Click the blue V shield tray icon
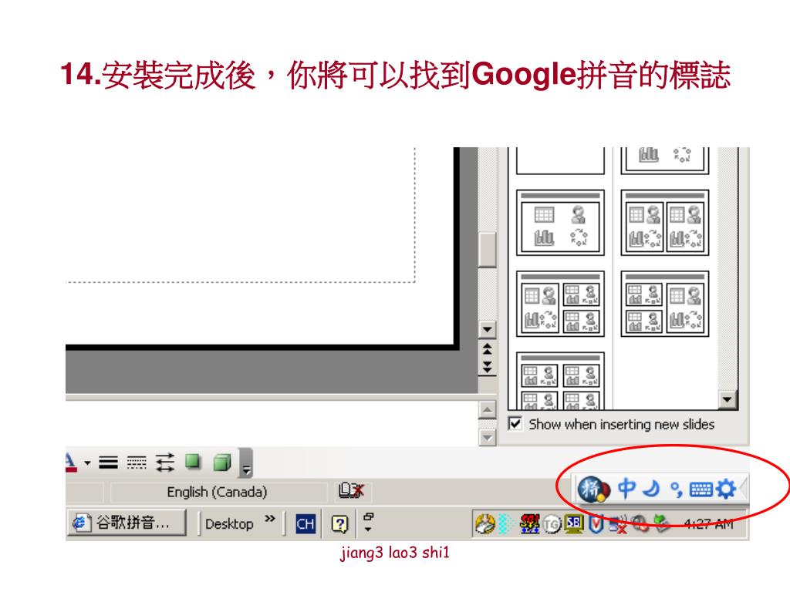The height and width of the screenshot is (592, 790). [596, 524]
